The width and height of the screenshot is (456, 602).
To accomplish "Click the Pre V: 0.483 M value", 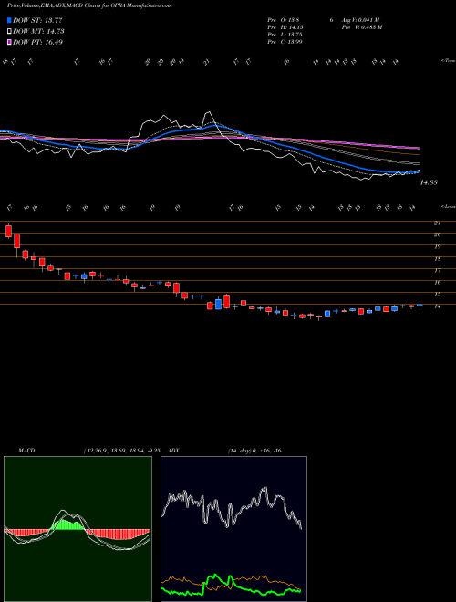I will (x=362, y=27).
